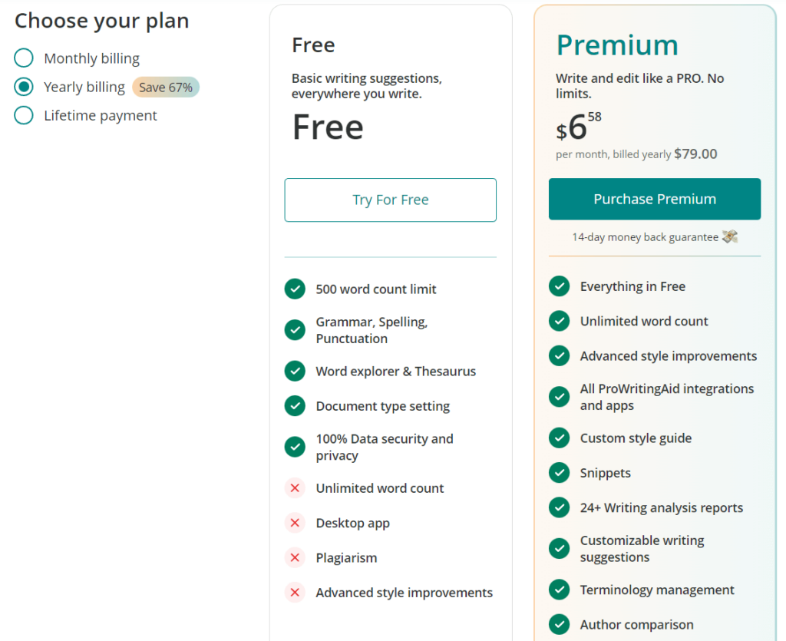Click the checkmark icon next to Snippets
Viewport: 786px width, 641px height.
click(x=559, y=473)
